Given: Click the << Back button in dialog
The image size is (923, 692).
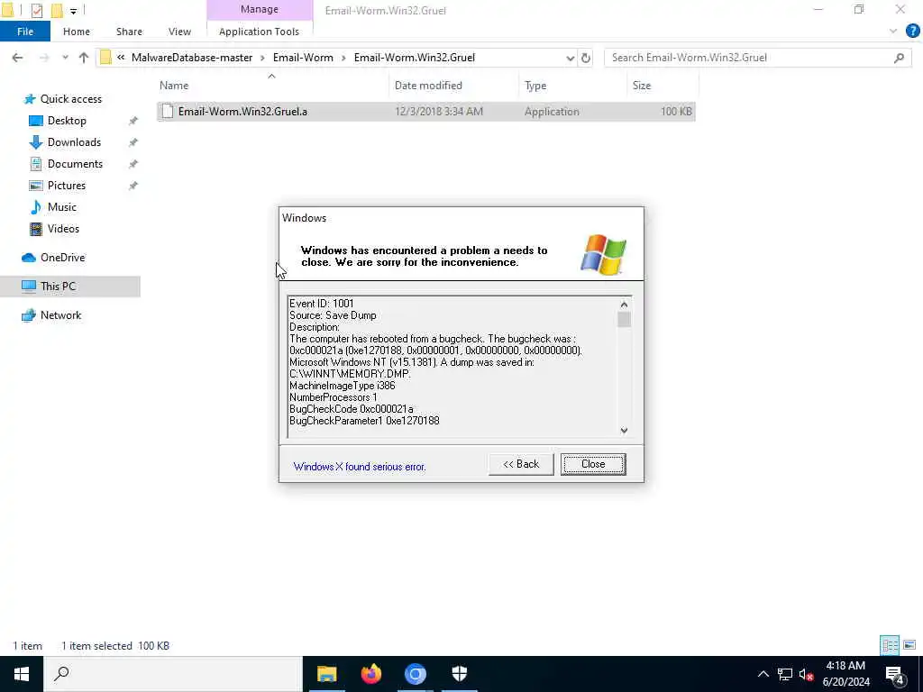Looking at the screenshot, I should [521, 464].
